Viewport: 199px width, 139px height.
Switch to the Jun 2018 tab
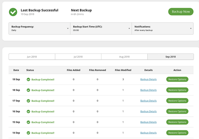pyautogui.click(x=32, y=57)
